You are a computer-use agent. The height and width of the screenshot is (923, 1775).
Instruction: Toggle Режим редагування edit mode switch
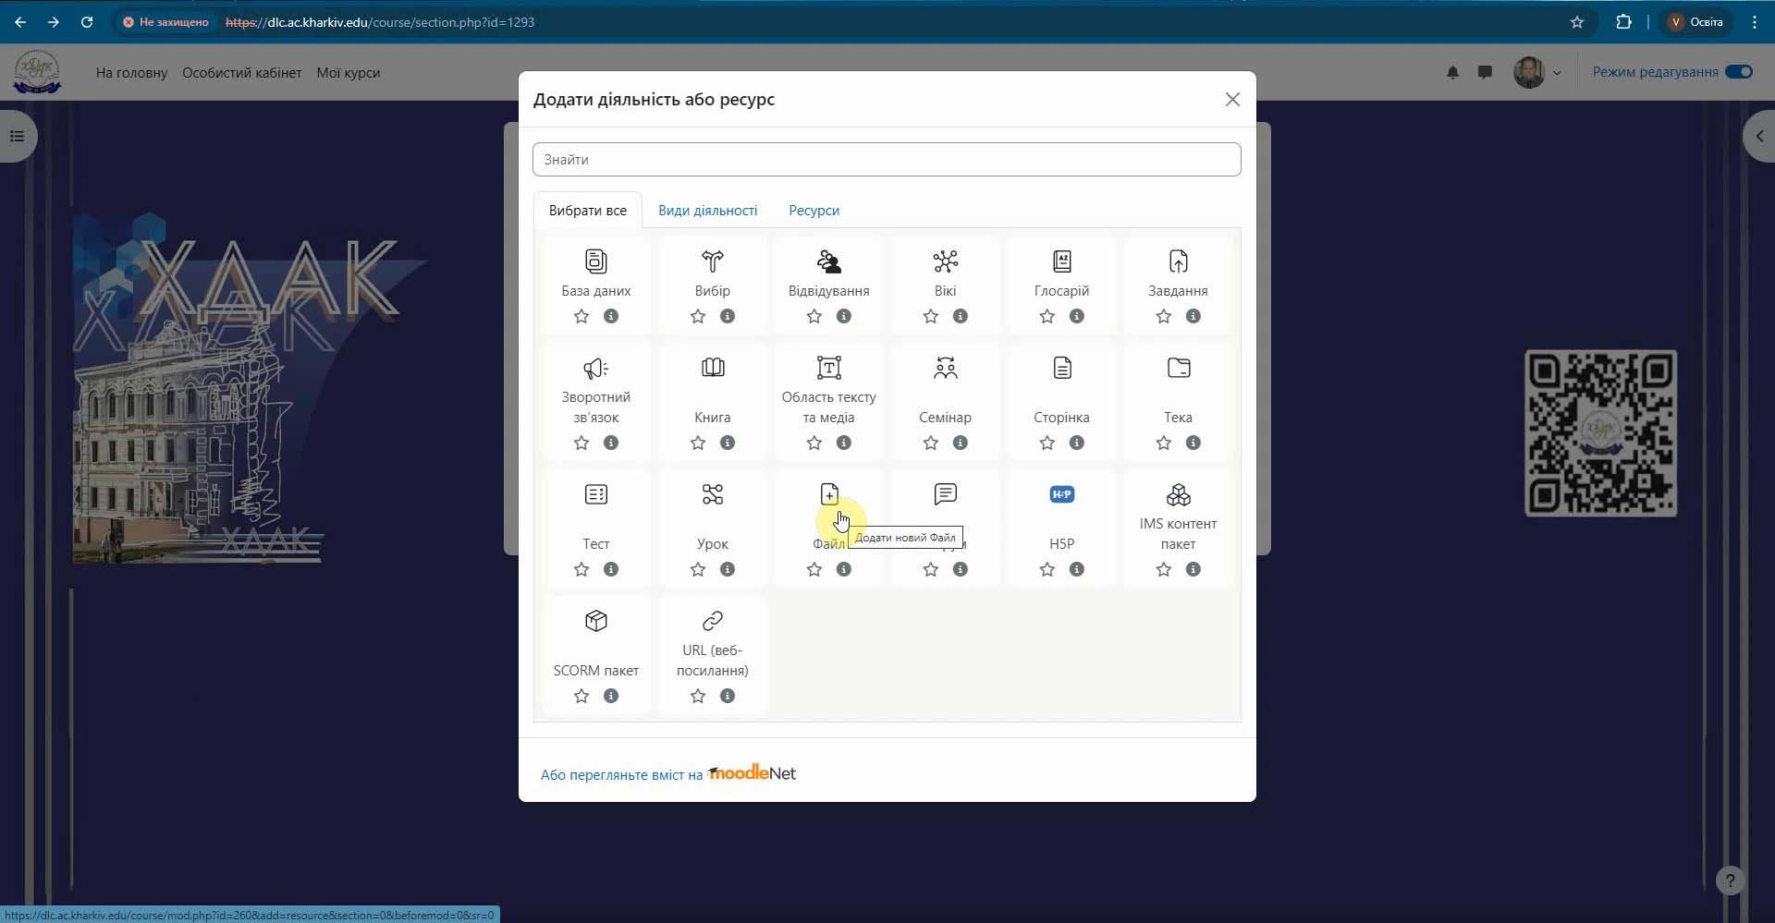tap(1738, 72)
